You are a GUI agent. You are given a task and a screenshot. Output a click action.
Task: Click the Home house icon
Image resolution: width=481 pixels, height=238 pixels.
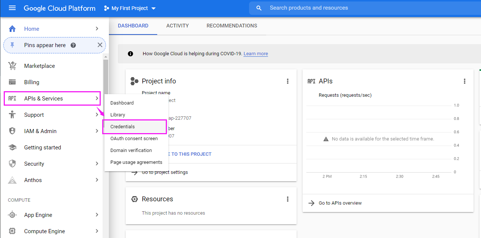tap(12, 29)
